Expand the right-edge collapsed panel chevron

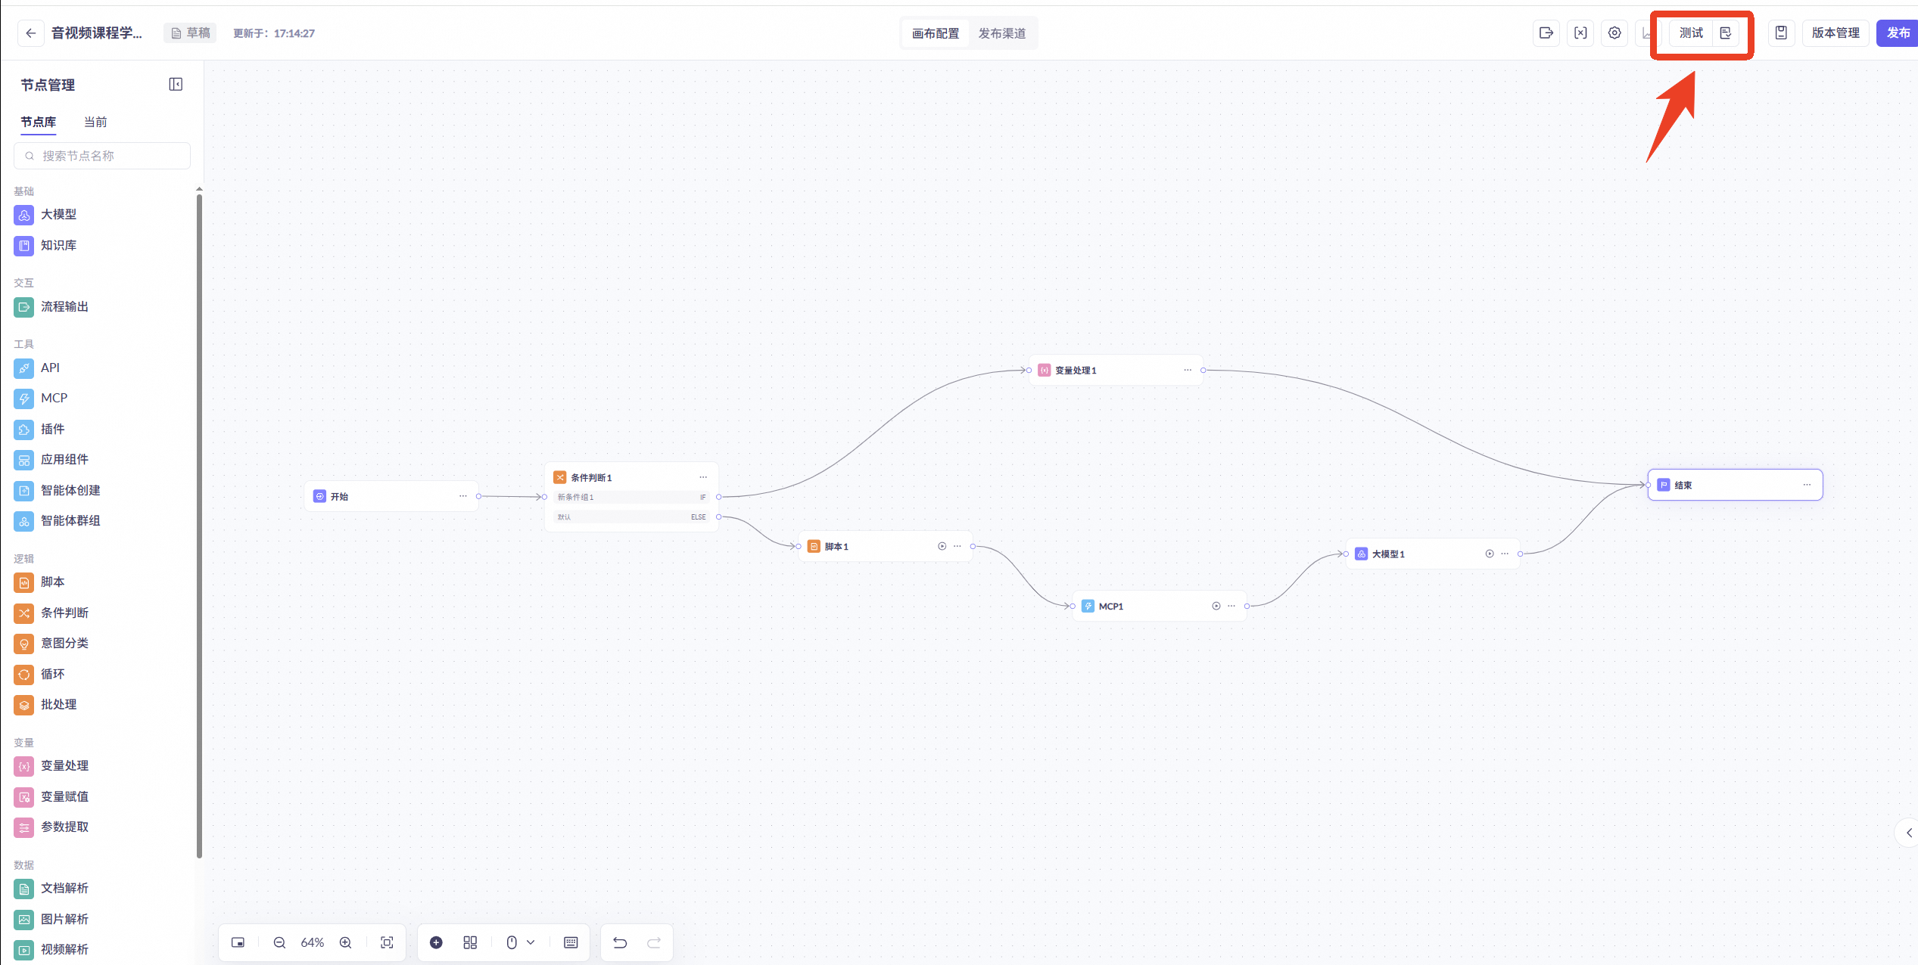click(x=1908, y=833)
